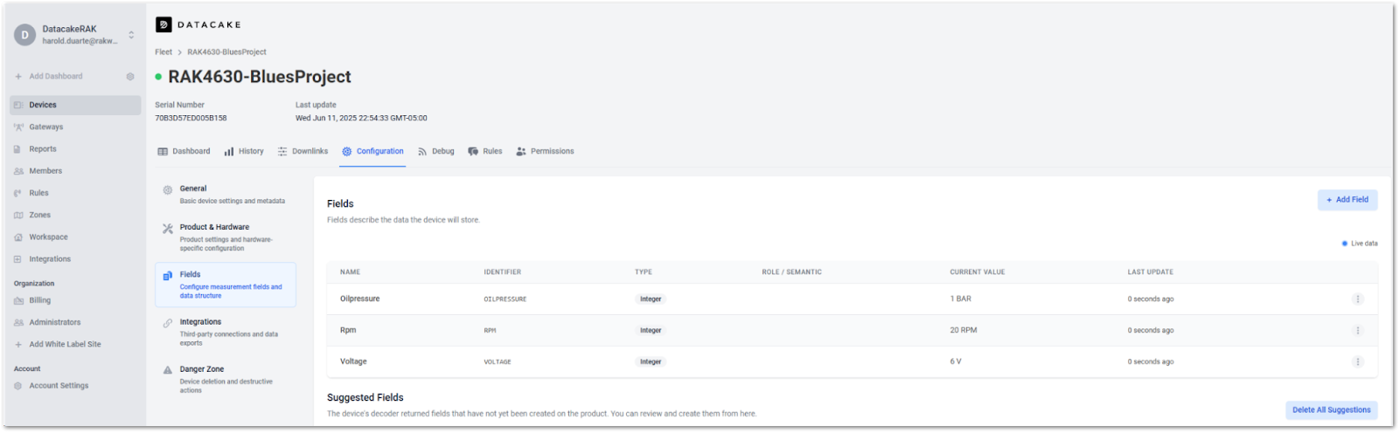Image resolution: width=1399 pixels, height=433 pixels.
Task: Click the Fleet breadcrumb link
Action: click(164, 52)
